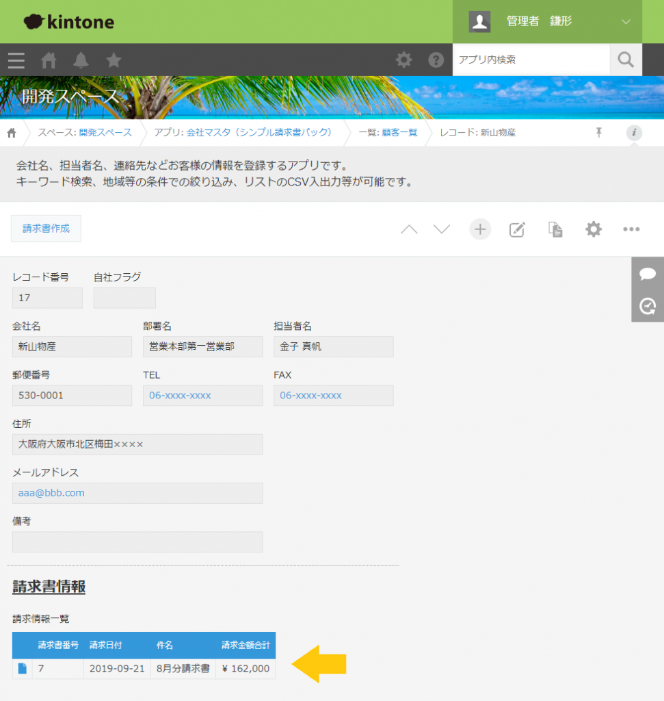The image size is (664, 701).
Task: Click the empty 備考 field
Action: [x=137, y=542]
